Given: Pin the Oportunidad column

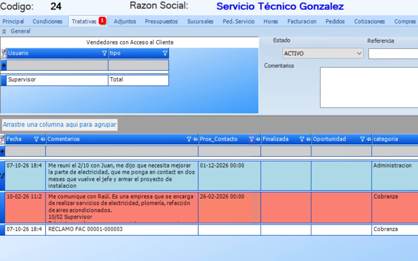Looking at the screenshot, I should [369, 139].
